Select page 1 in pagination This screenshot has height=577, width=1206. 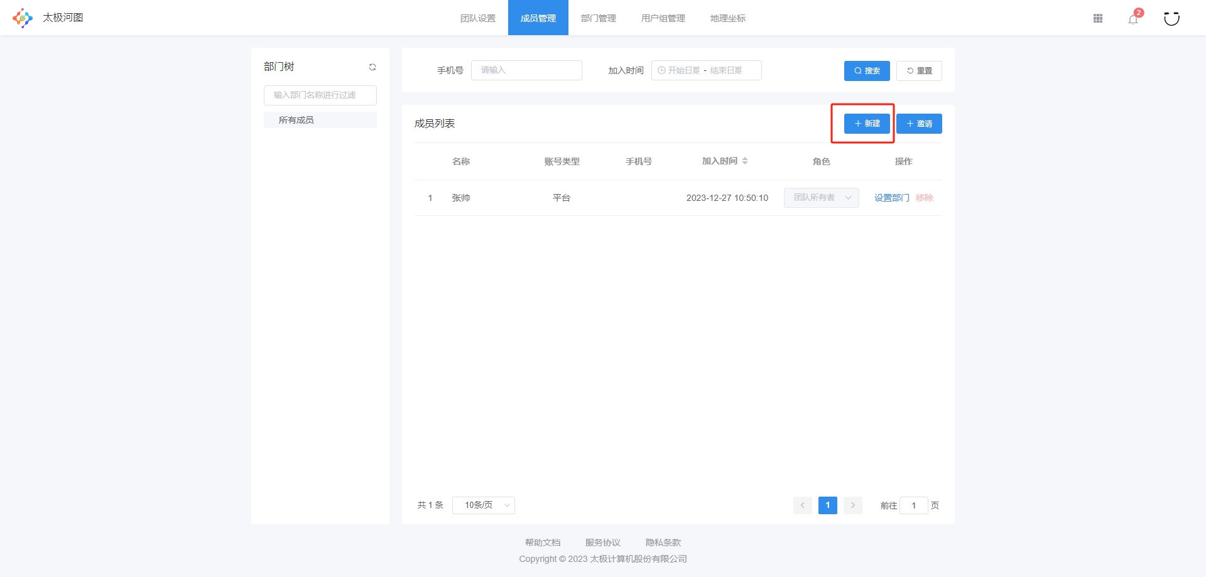[x=827, y=505]
